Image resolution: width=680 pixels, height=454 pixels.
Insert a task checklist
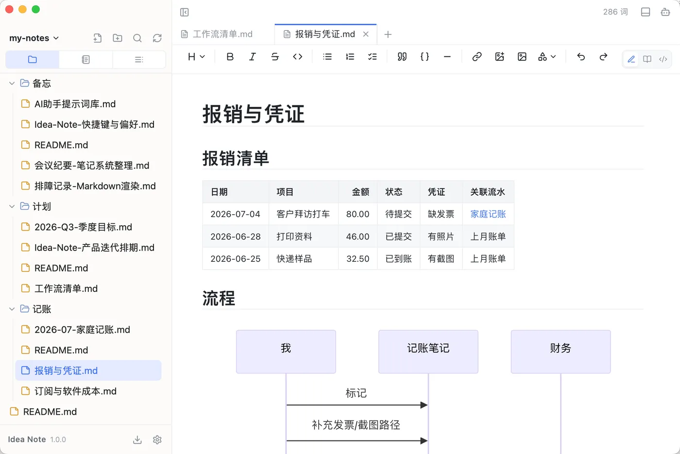(x=373, y=57)
